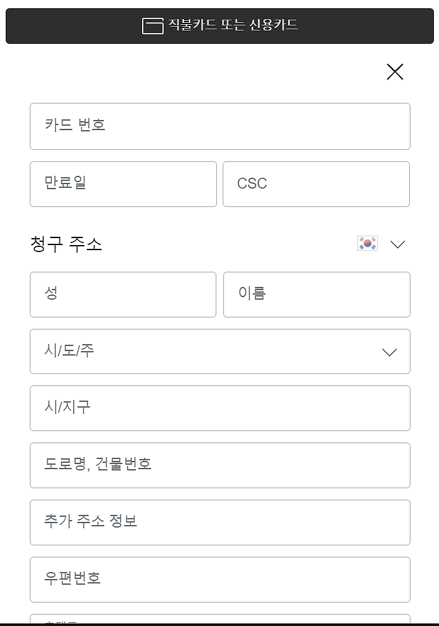Click the South Korea flag icon

click(x=367, y=243)
